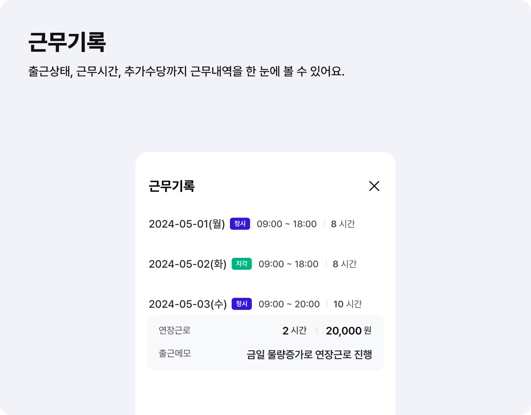This screenshot has height=415, width=531.
Task: Click the 09:00 ~ 20:00 time range
Action: [x=289, y=304]
